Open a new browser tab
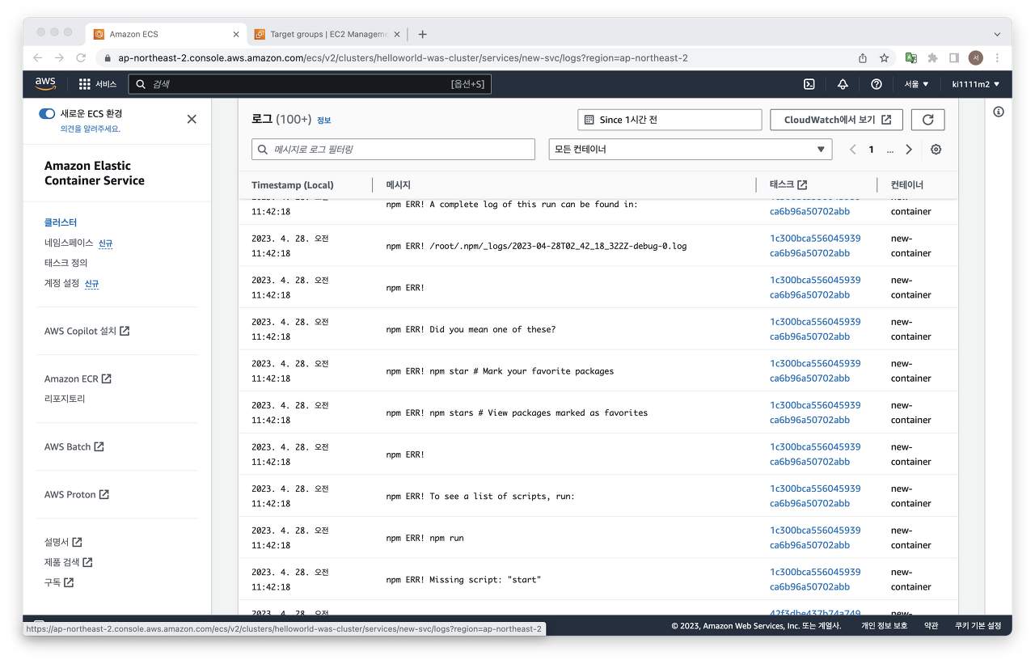Viewport: 1035px width, 664px height. (x=422, y=34)
